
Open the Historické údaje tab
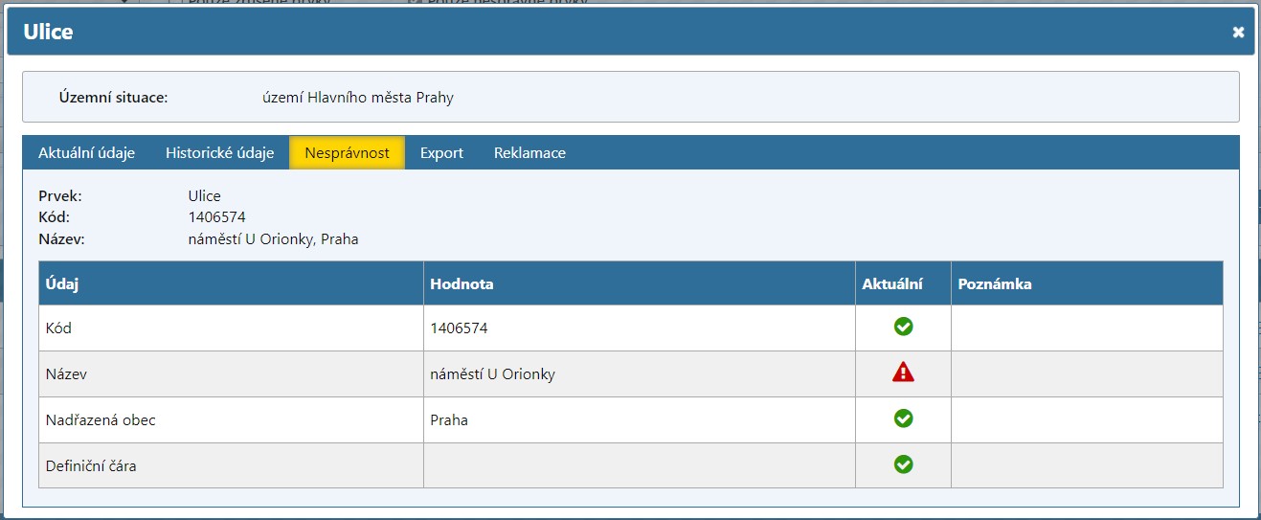219,153
